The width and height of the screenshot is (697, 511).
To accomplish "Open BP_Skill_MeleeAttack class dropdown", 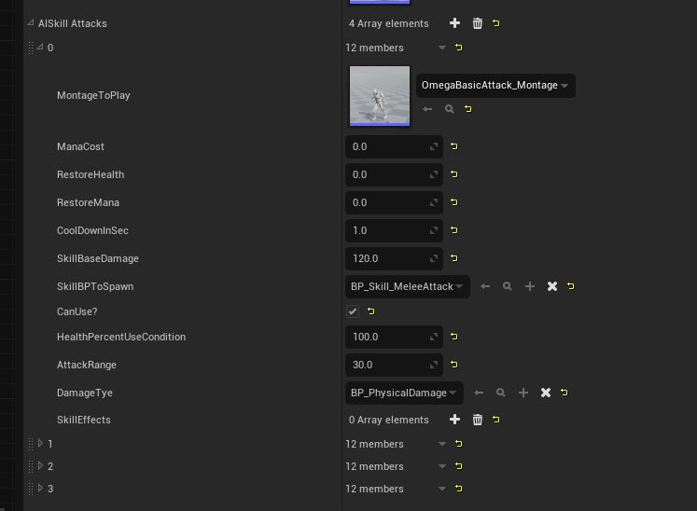I will (407, 286).
